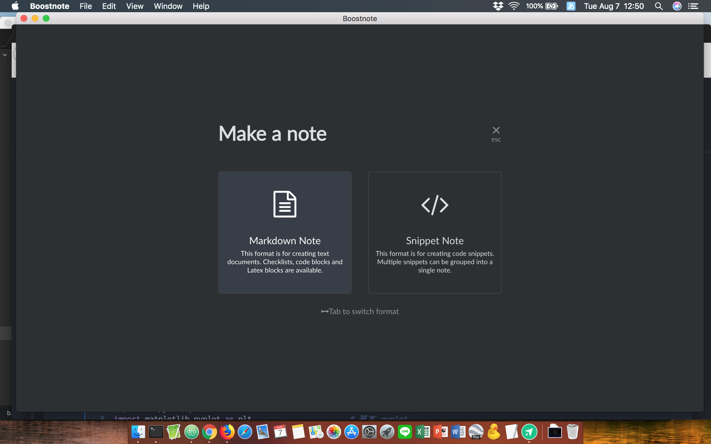Open the Window menu

[x=168, y=6]
